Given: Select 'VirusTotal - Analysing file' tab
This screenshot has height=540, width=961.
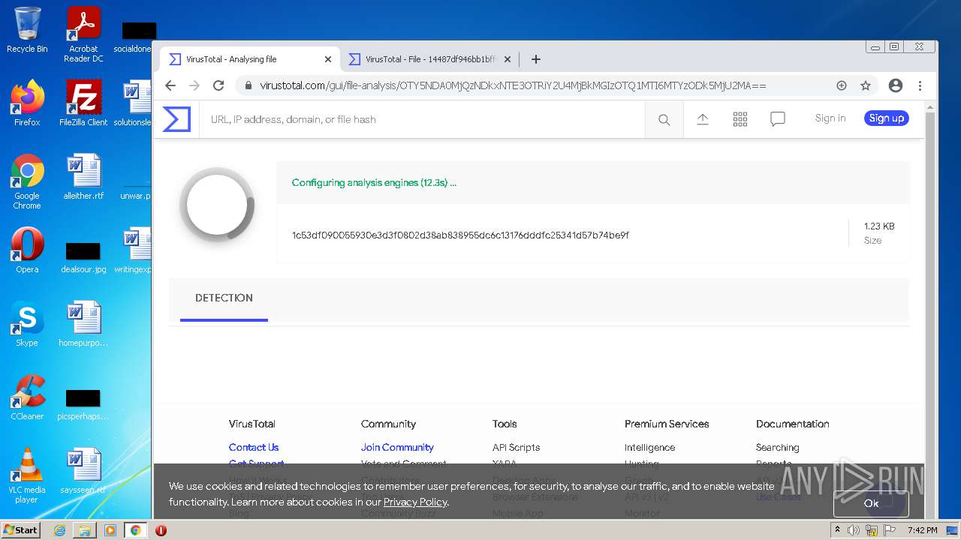Looking at the screenshot, I should 250,59.
